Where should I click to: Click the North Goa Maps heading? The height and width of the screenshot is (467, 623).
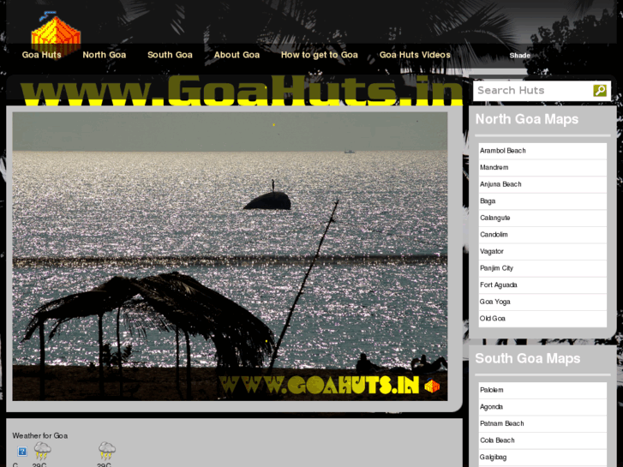click(527, 119)
